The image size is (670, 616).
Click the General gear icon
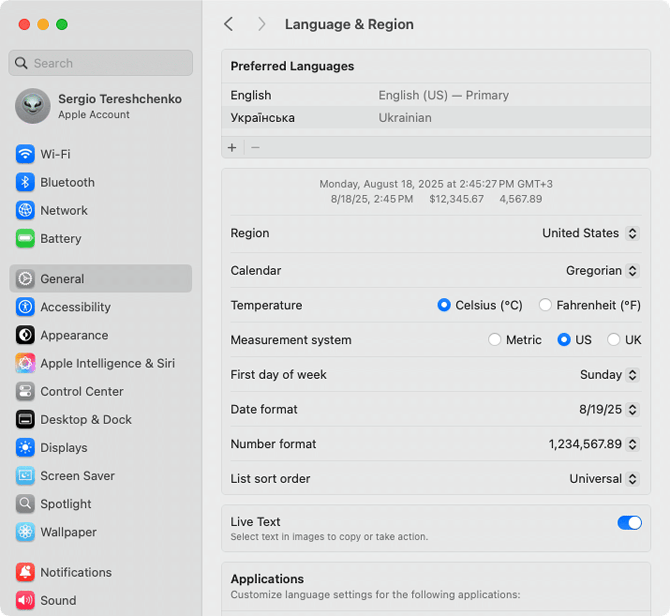pos(25,279)
